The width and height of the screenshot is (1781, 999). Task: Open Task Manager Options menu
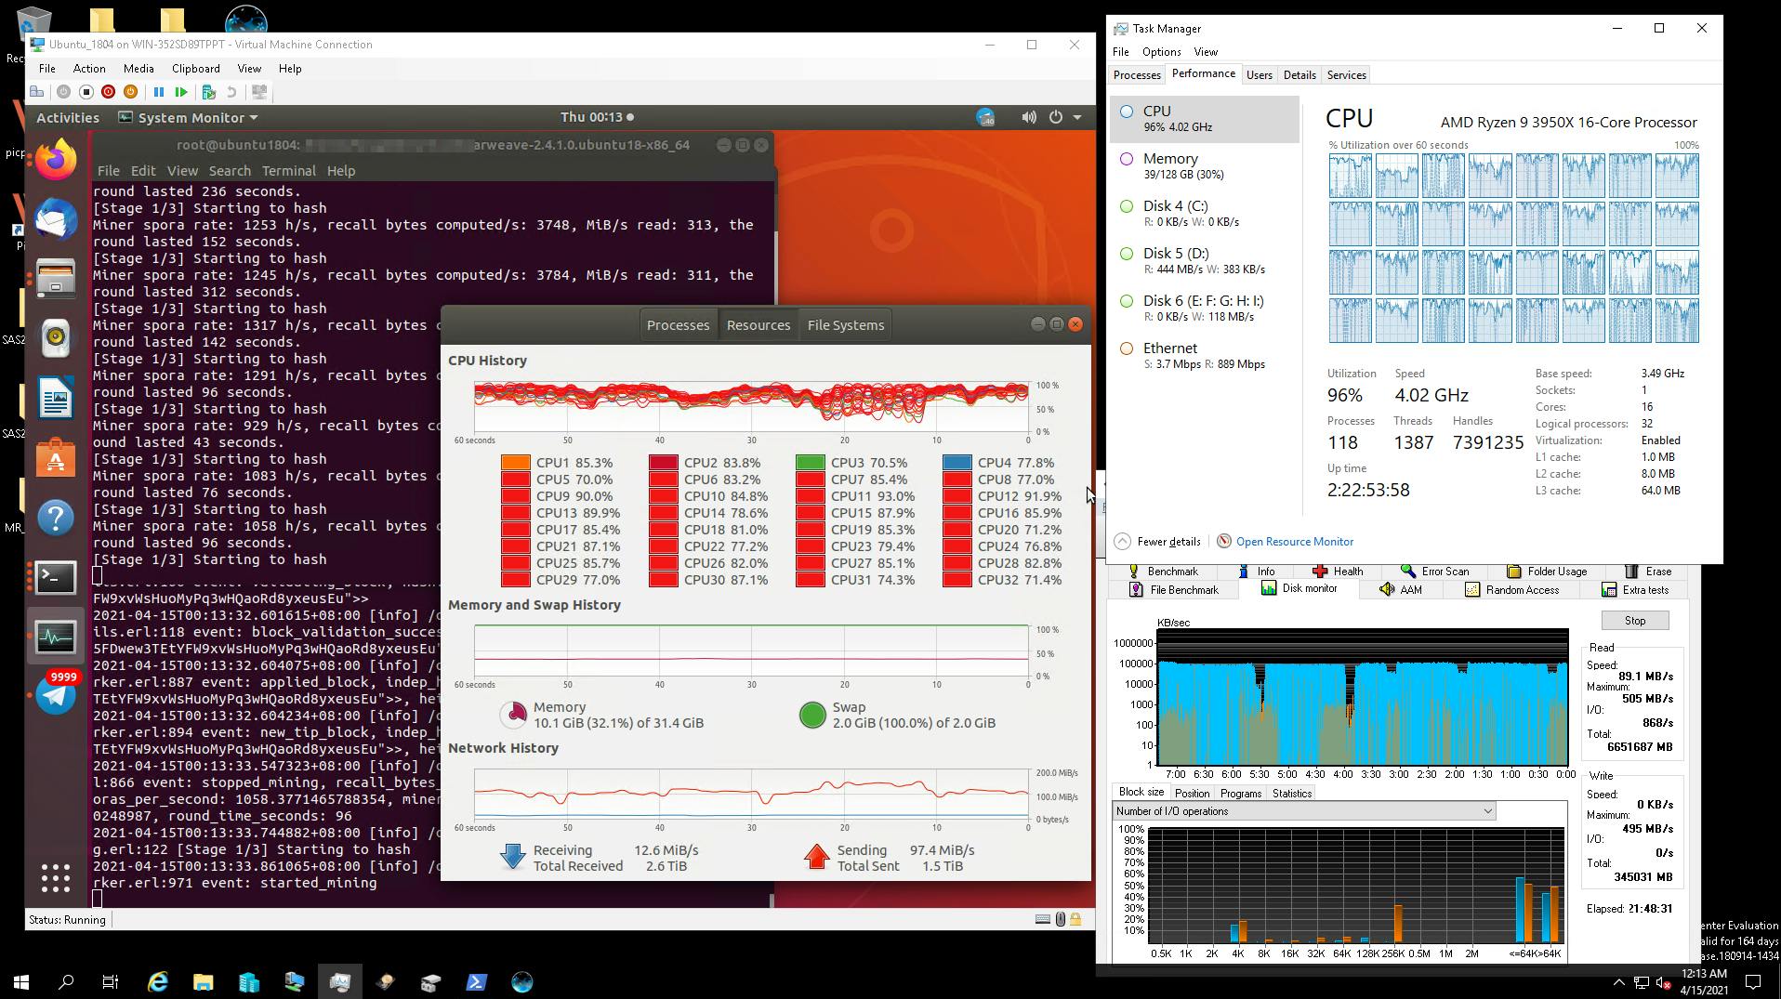(1161, 52)
